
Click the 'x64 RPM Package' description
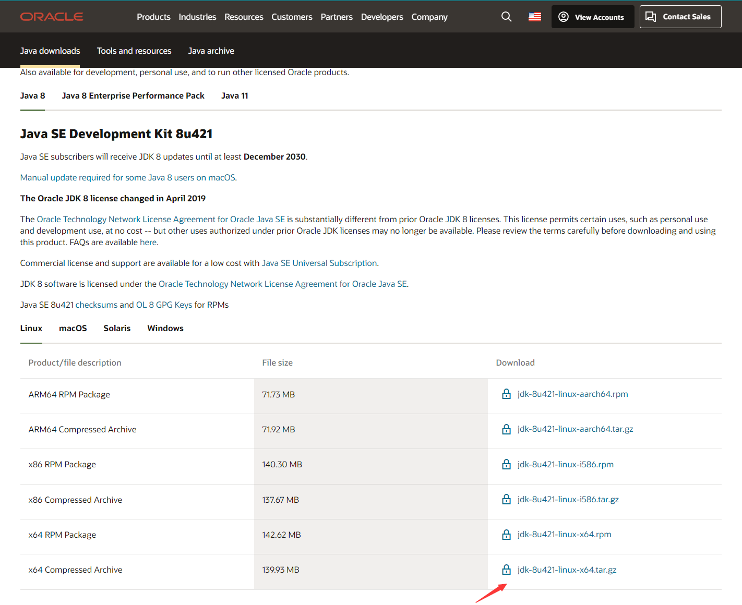pyautogui.click(x=62, y=535)
